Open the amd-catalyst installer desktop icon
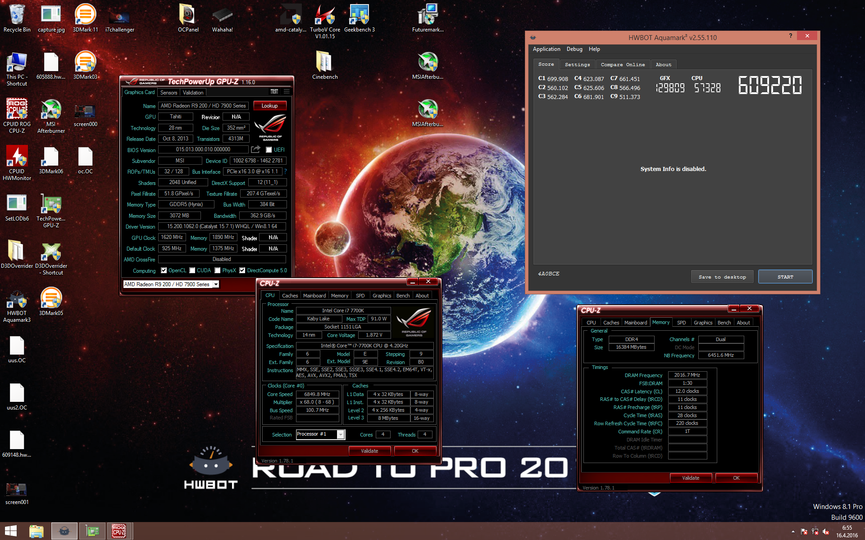 pos(291,18)
